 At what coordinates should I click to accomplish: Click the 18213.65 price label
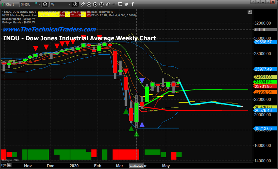pyautogui.click(x=265, y=128)
